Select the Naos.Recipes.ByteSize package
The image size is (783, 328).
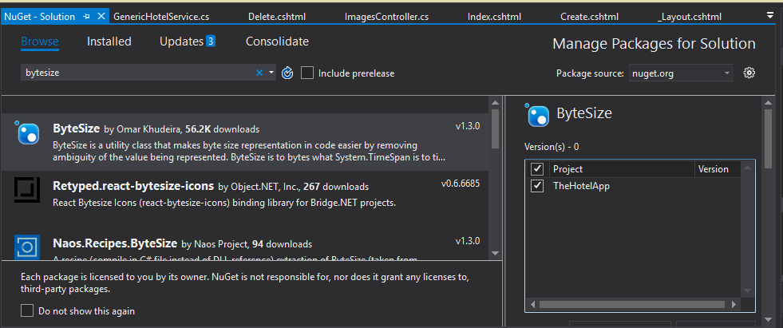[x=245, y=246]
